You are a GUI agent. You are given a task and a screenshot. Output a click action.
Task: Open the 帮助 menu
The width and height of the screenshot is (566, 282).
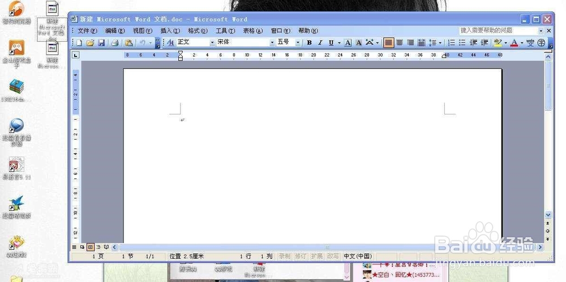(x=308, y=31)
